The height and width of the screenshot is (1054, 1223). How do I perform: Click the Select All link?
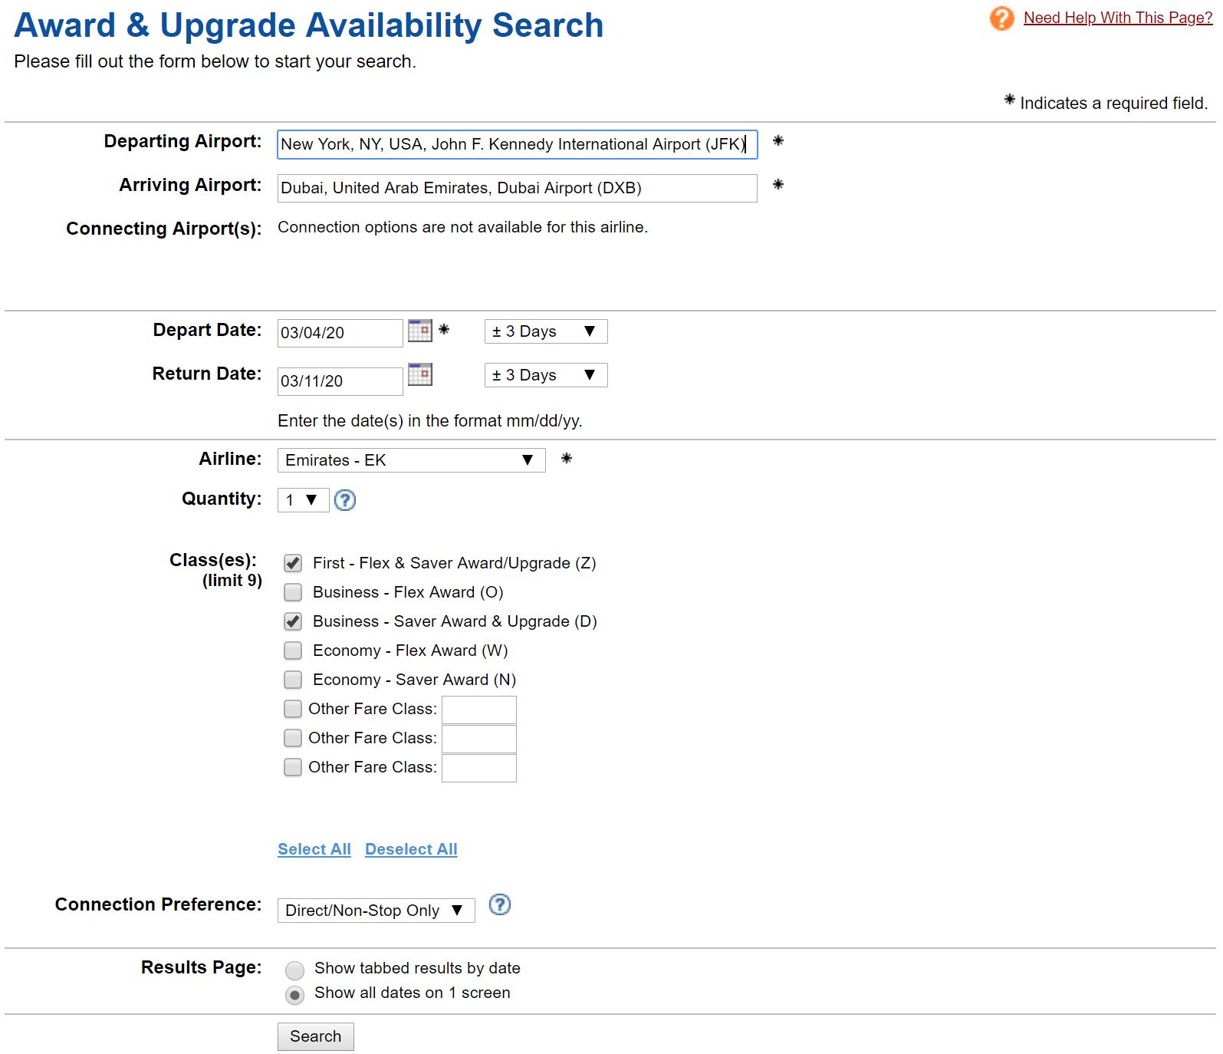(314, 849)
